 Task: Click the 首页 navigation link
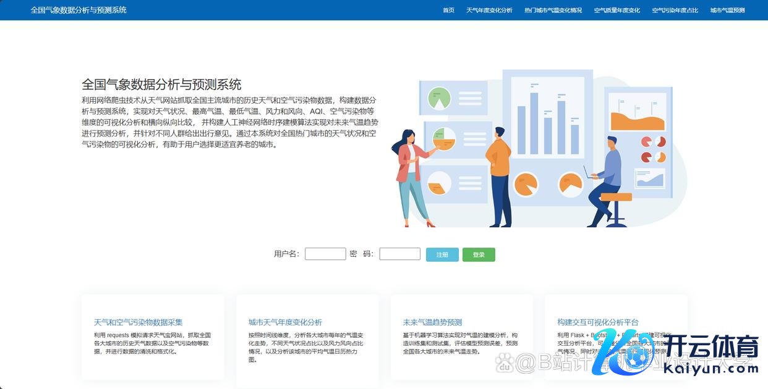point(448,10)
